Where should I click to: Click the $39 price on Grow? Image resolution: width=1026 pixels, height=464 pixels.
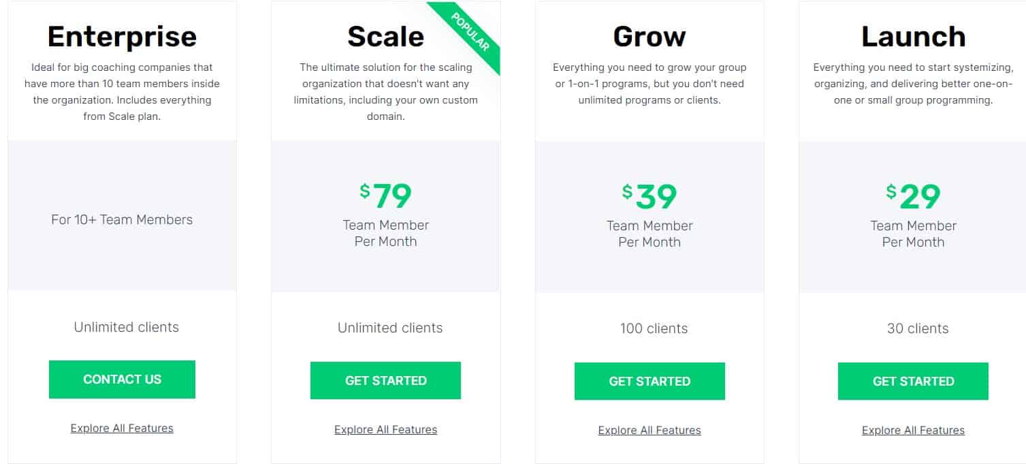[x=650, y=197]
